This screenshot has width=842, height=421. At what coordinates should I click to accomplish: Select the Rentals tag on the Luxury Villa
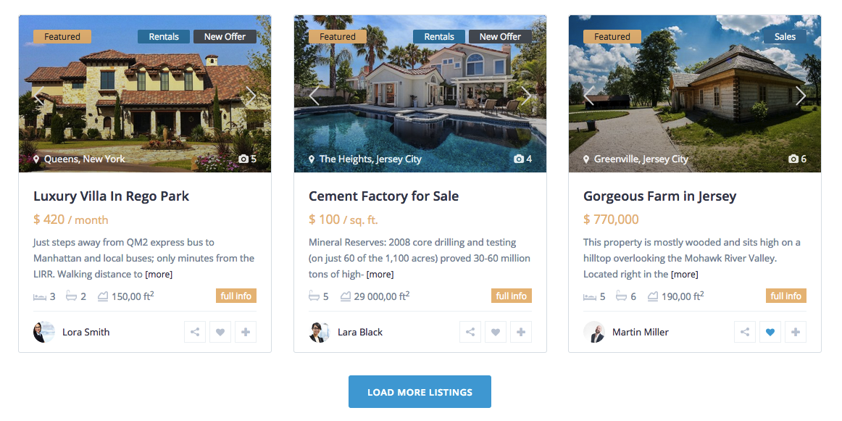tap(164, 36)
